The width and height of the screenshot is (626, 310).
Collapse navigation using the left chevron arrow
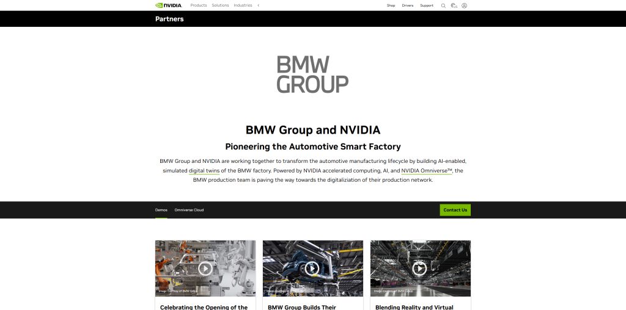pos(259,5)
